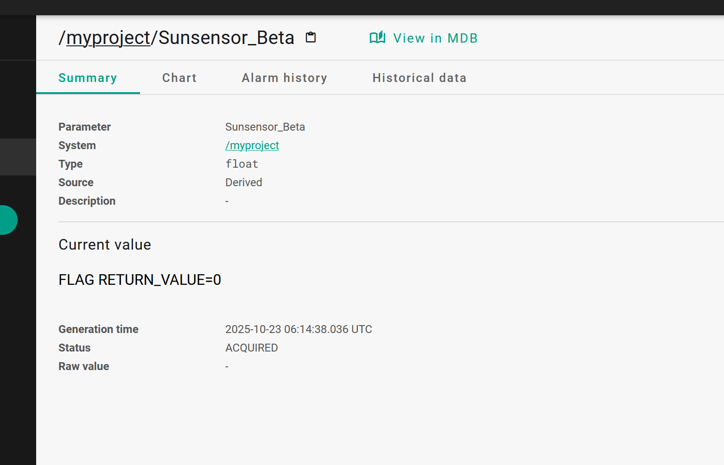Click the ACQUIRED status text
The image size is (724, 465).
252,348
